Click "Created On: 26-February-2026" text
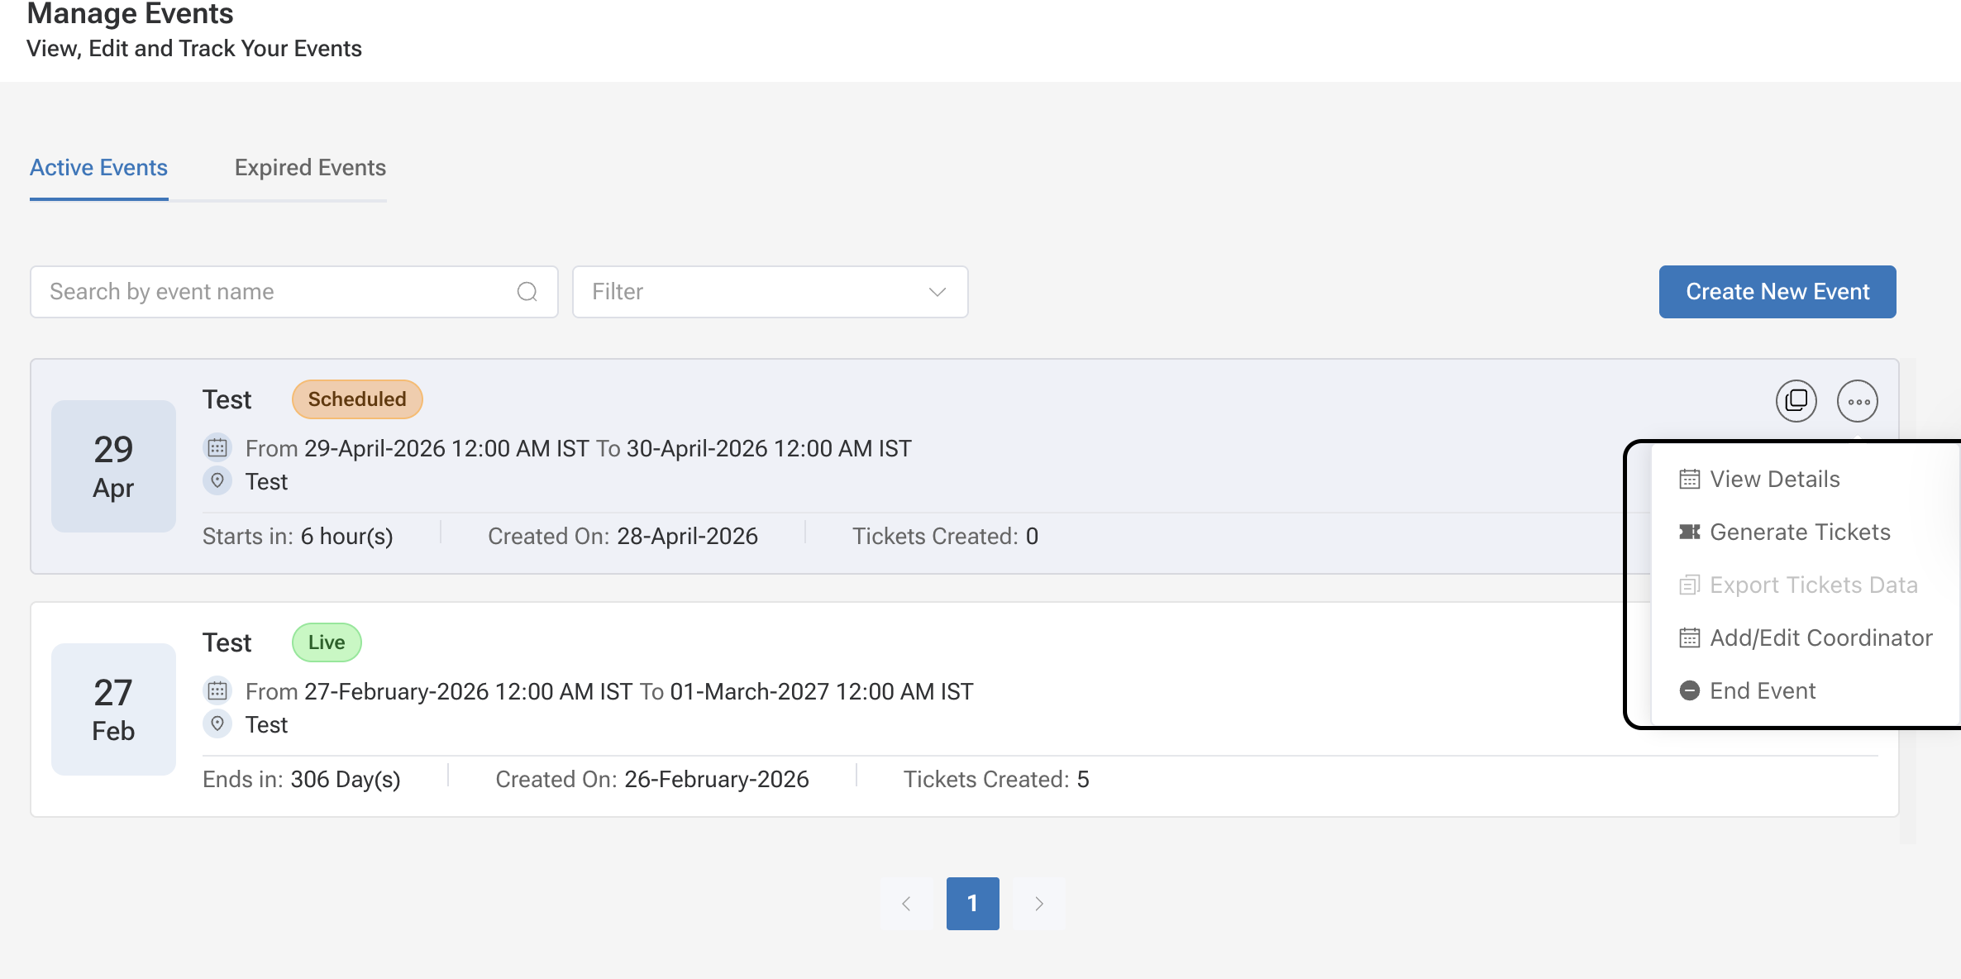 tap(652, 780)
